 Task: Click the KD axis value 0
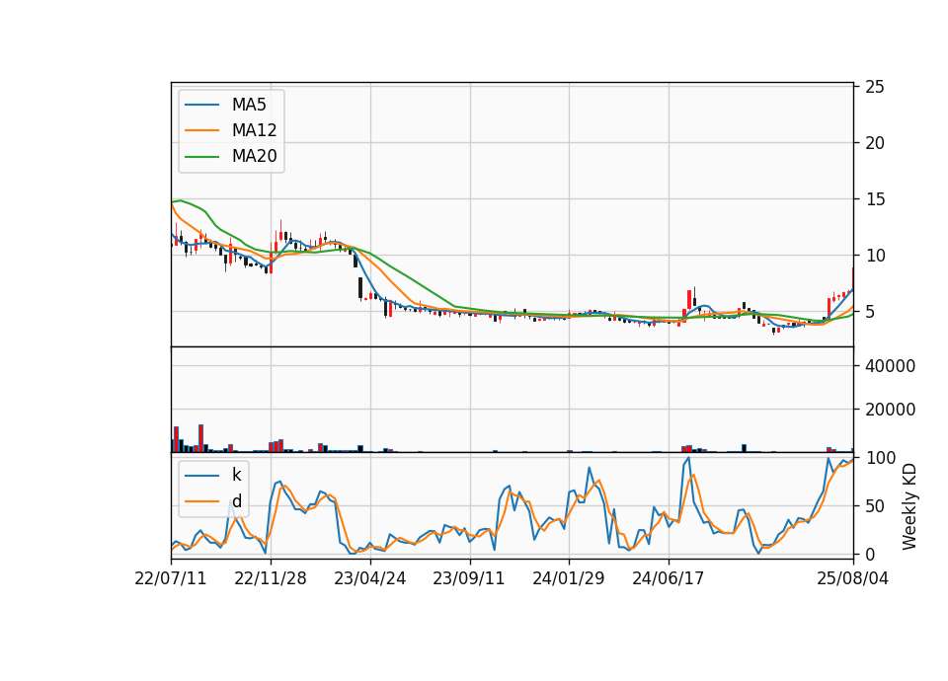click(870, 554)
